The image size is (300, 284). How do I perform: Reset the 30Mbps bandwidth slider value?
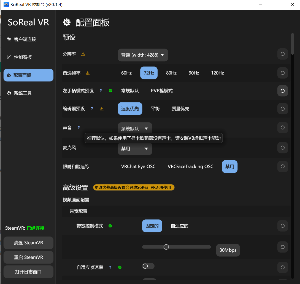click(283, 247)
